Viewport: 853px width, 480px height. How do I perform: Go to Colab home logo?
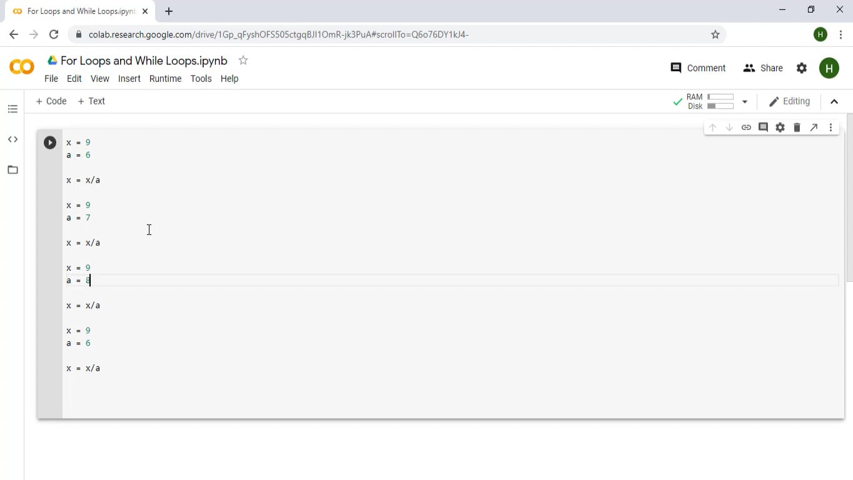pyautogui.click(x=22, y=67)
